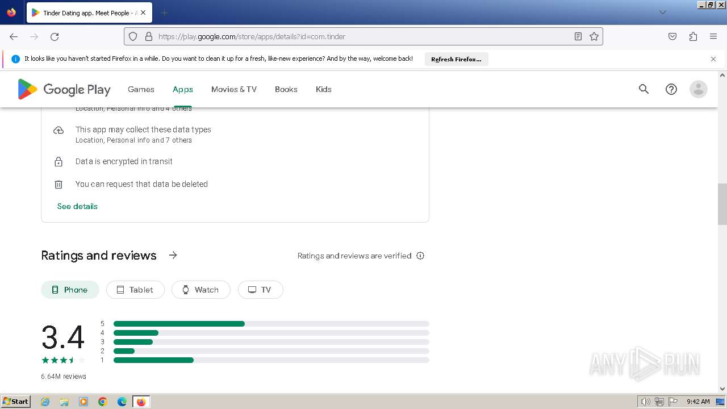This screenshot has height=409, width=727.
Task: Go to Movies & TV section
Action: point(234,89)
